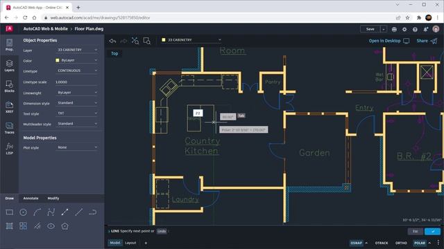Open the Plot style None dropdown

click(x=77, y=147)
